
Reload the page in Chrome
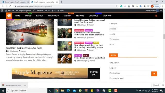[10, 6]
